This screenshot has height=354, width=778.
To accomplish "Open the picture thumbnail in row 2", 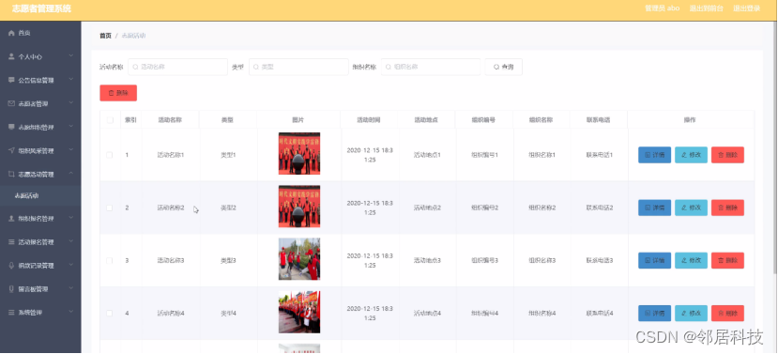I will click(x=299, y=207).
